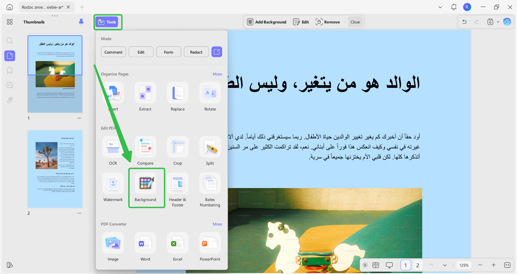
Task: Convert PDF to Excel
Action: coord(178,247)
